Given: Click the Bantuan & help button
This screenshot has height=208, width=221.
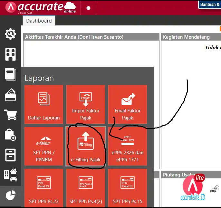Looking at the screenshot, I should coord(210,5).
